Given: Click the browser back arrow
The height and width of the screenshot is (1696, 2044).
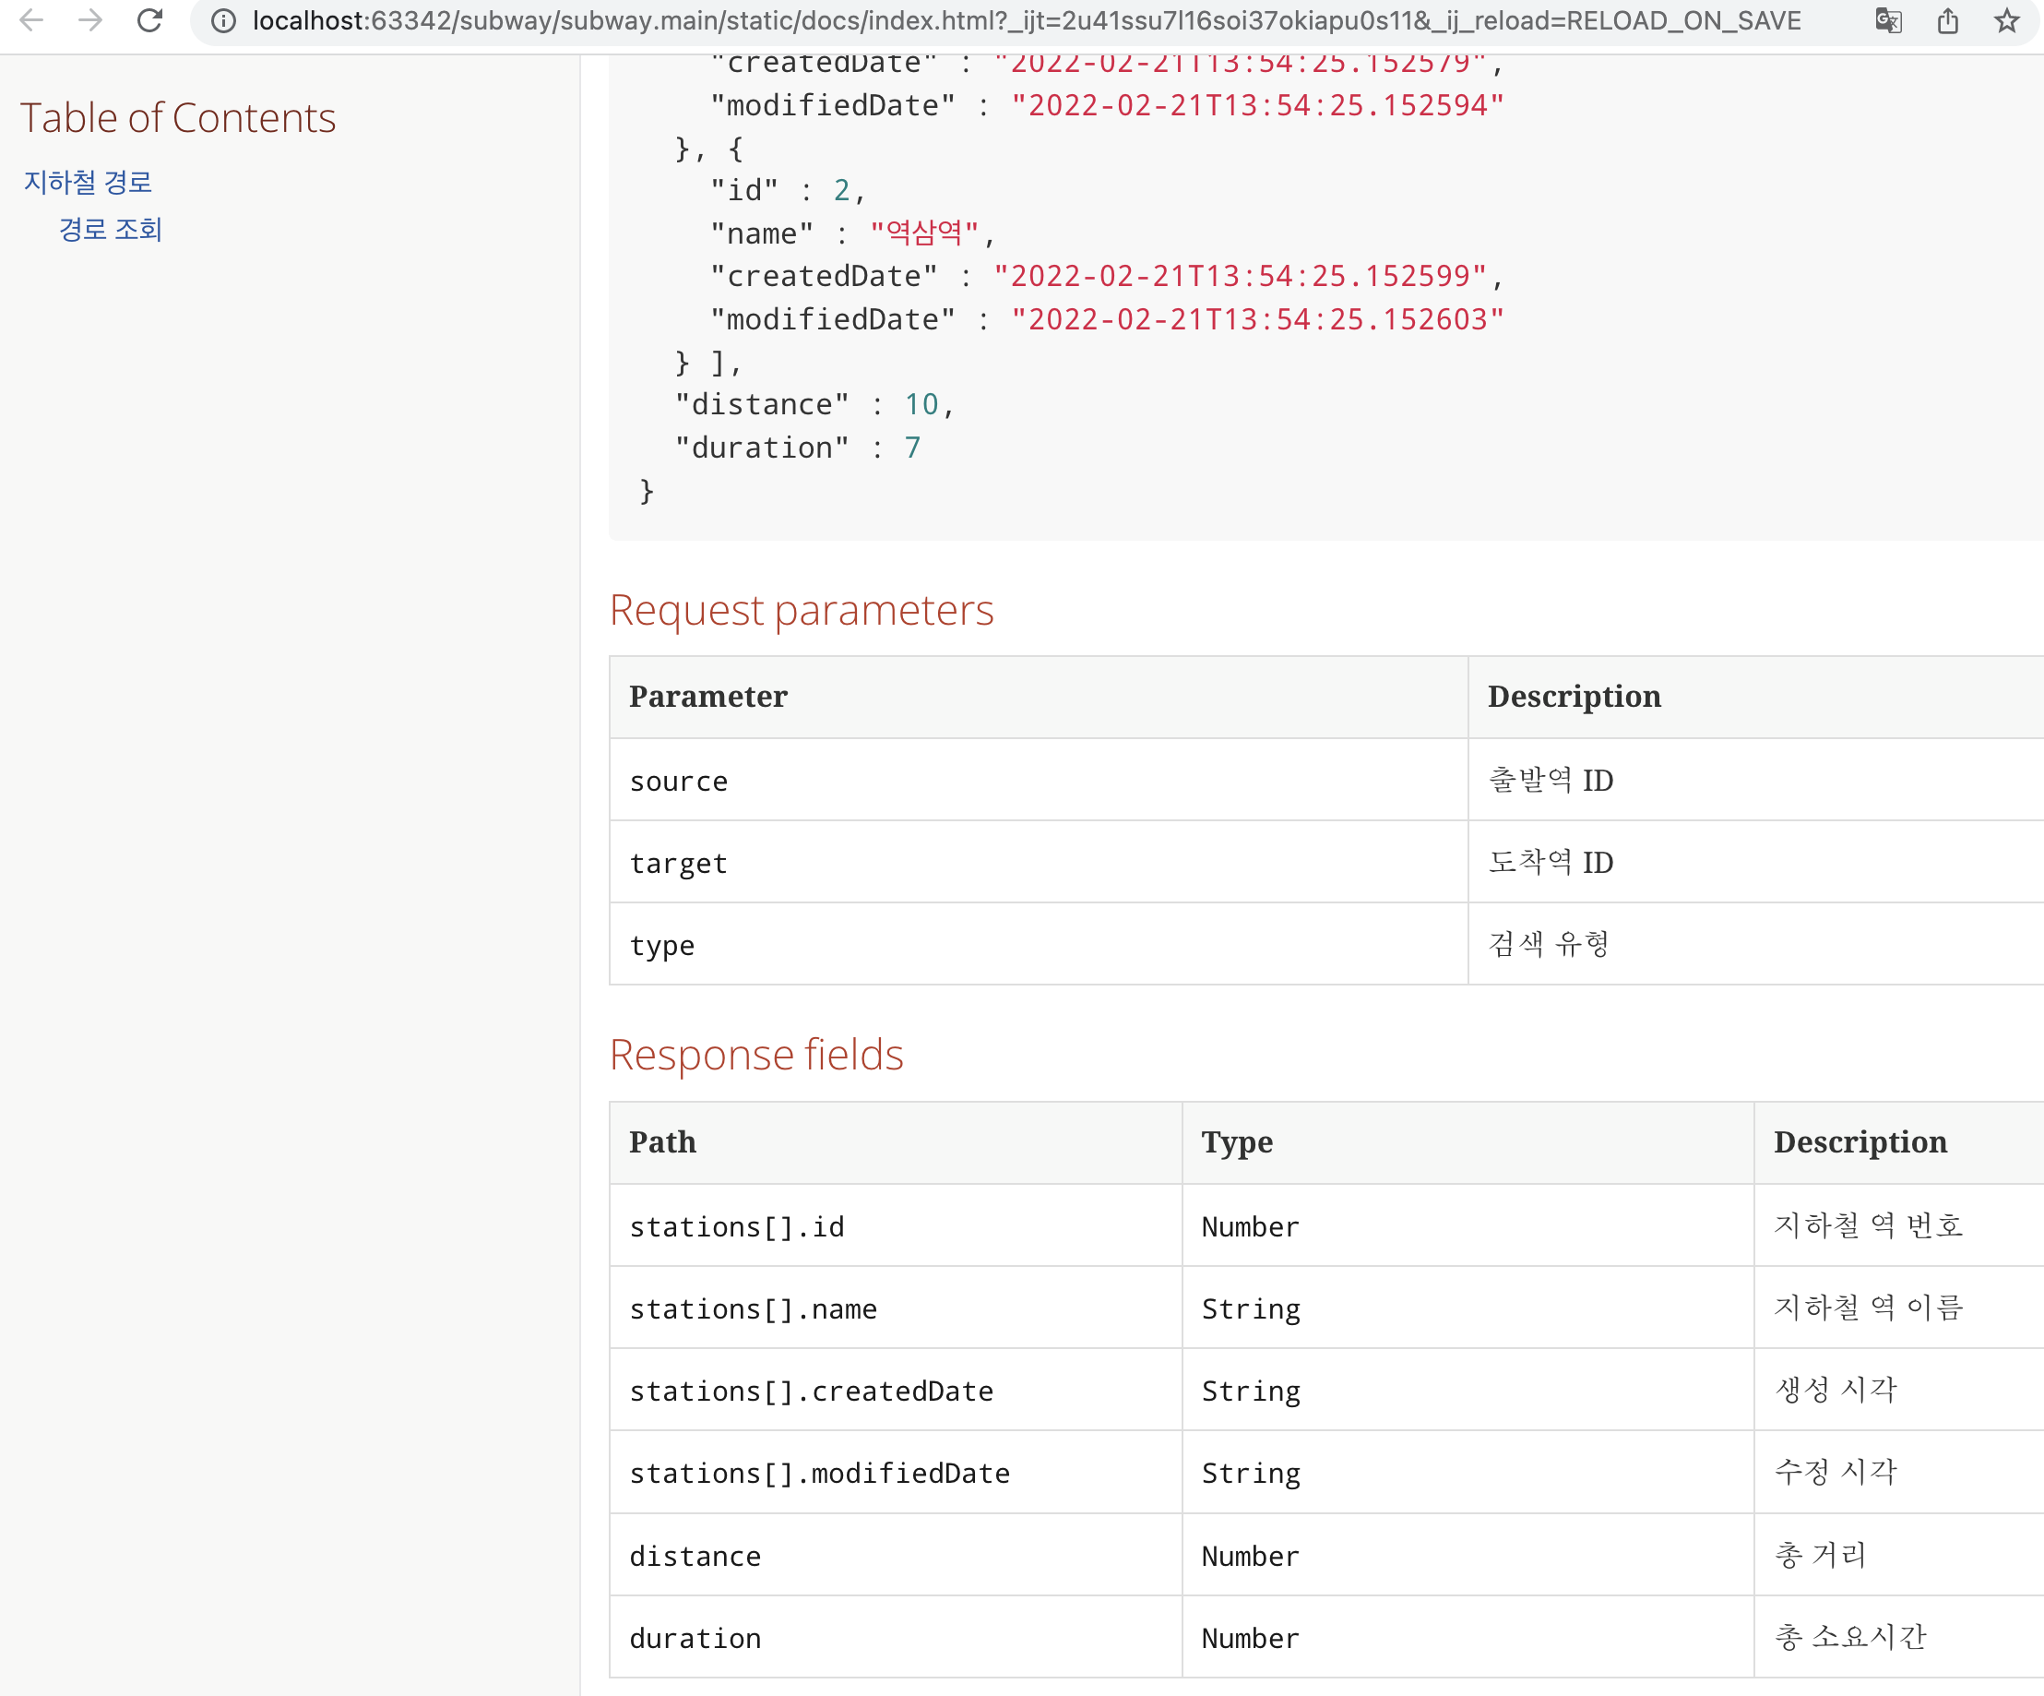Looking at the screenshot, I should (31, 20).
